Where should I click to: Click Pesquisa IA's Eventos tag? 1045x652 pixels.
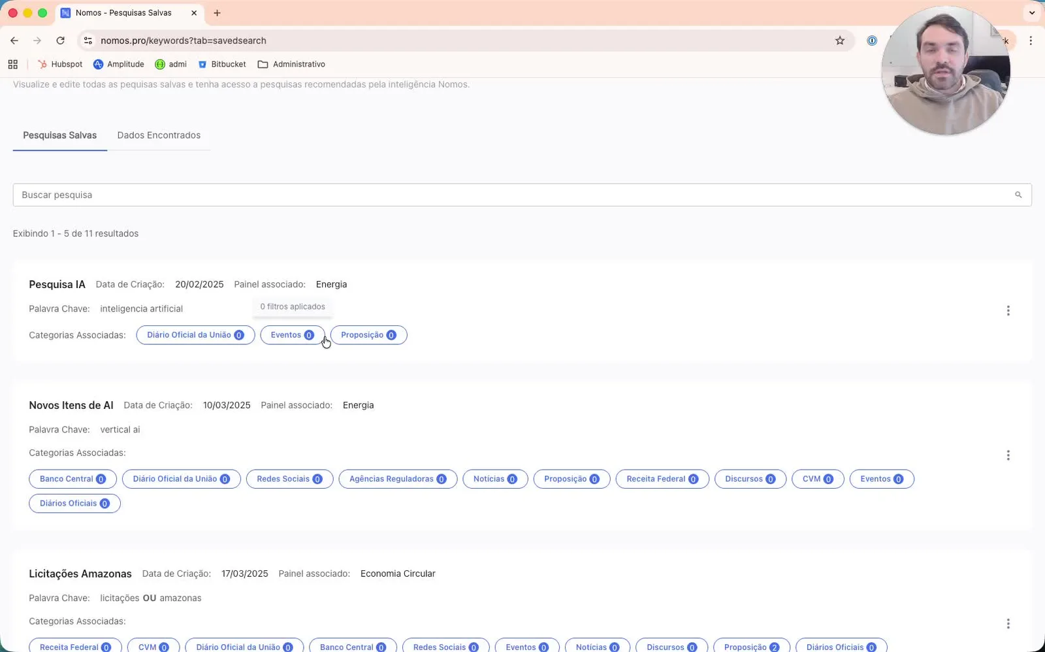tap(293, 335)
